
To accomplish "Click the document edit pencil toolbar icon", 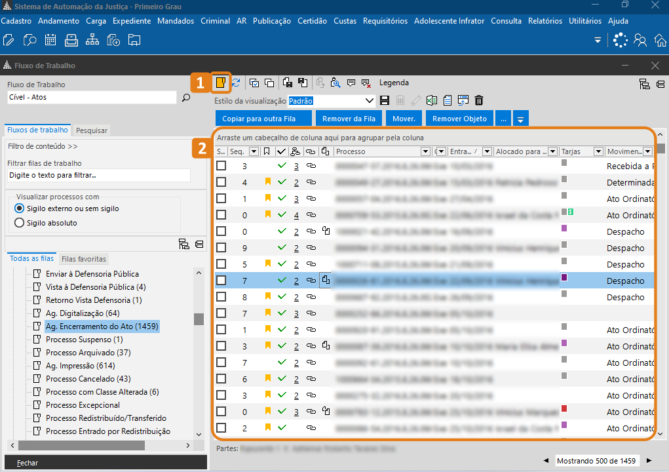I will [9, 41].
